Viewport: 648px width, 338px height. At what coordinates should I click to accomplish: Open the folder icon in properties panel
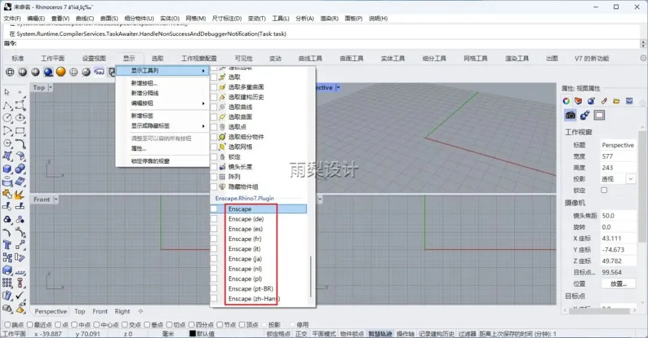click(x=617, y=101)
